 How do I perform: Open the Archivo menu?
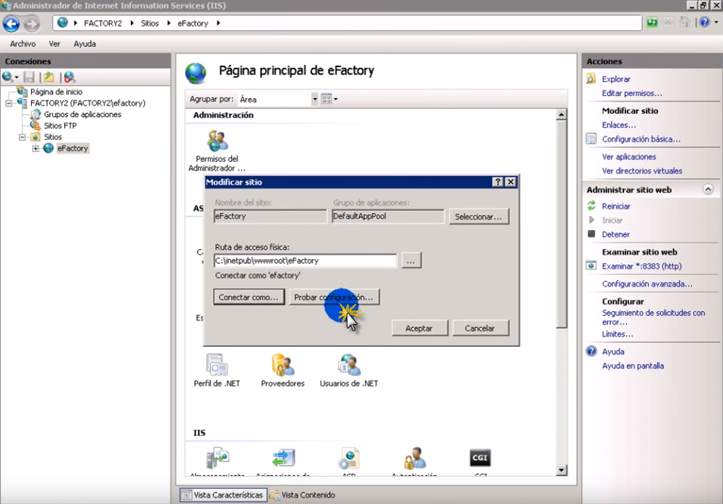(x=22, y=44)
